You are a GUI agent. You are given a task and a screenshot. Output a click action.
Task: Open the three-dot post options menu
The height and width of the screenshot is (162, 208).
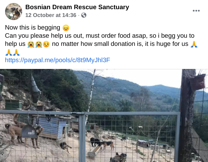[196, 11]
